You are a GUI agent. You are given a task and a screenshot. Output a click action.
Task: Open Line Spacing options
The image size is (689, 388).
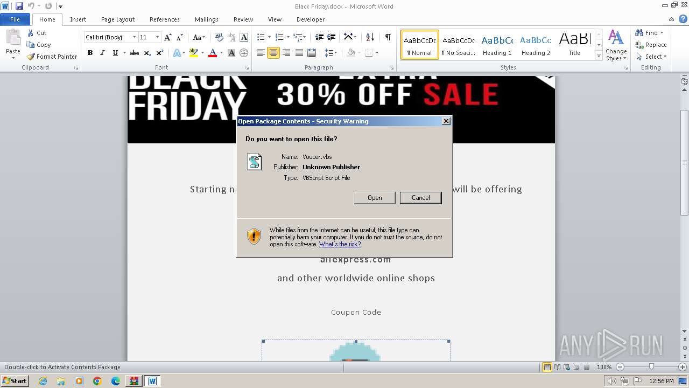click(x=331, y=53)
